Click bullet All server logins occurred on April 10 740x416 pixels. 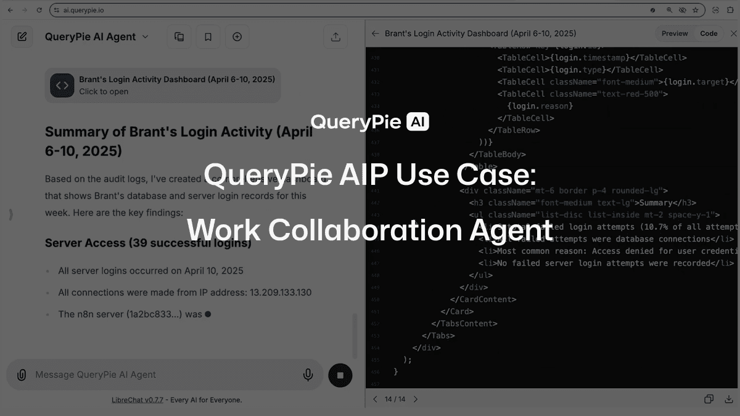(150, 271)
